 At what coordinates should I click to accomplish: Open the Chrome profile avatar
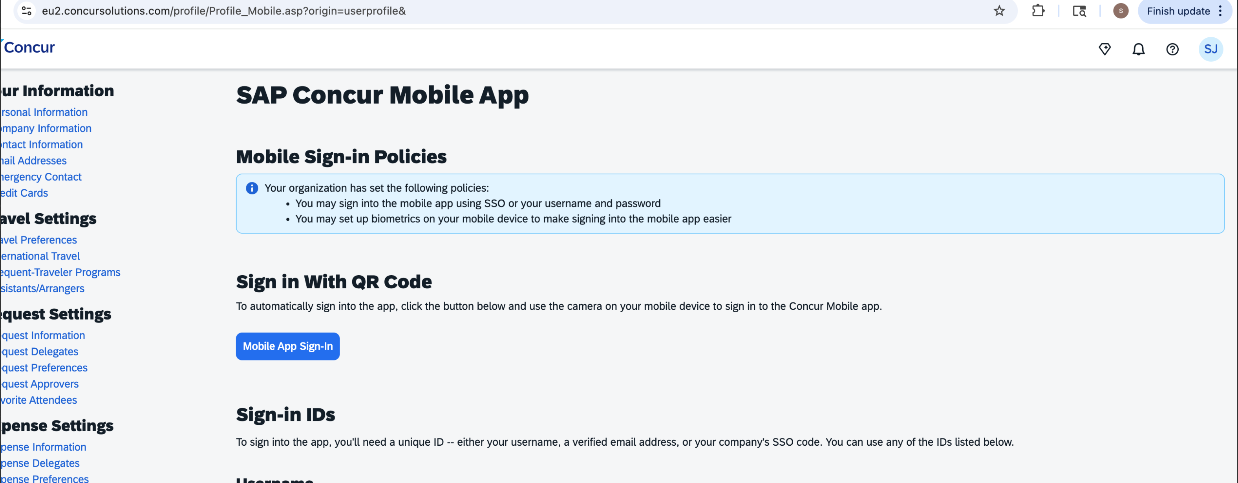[1121, 11]
